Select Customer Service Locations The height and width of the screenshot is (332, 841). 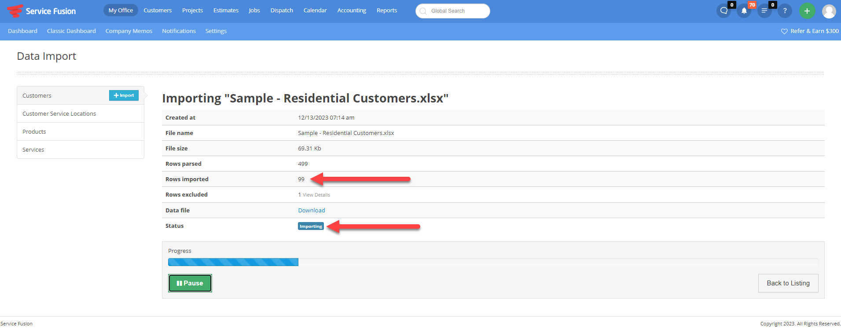(x=81, y=113)
